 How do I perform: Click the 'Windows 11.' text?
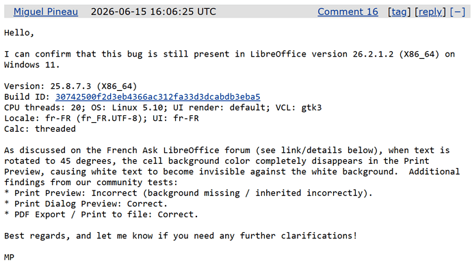coord(32,65)
